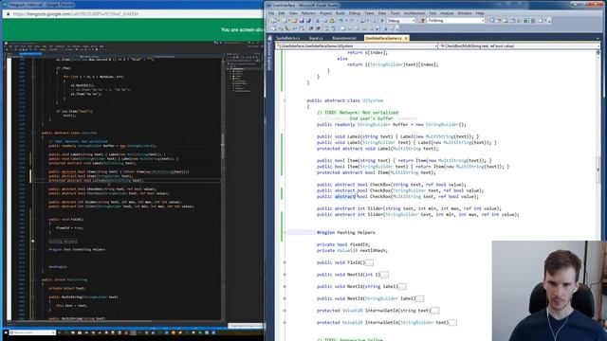Expand NextId(StringBuilder label) method outline
Image resolution: width=607 pixels, height=341 pixels.
[285, 298]
